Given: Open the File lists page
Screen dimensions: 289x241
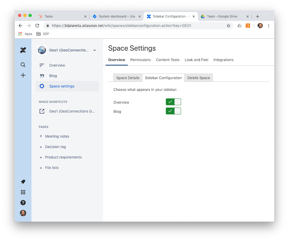Looking at the screenshot, I should (x=52, y=168).
